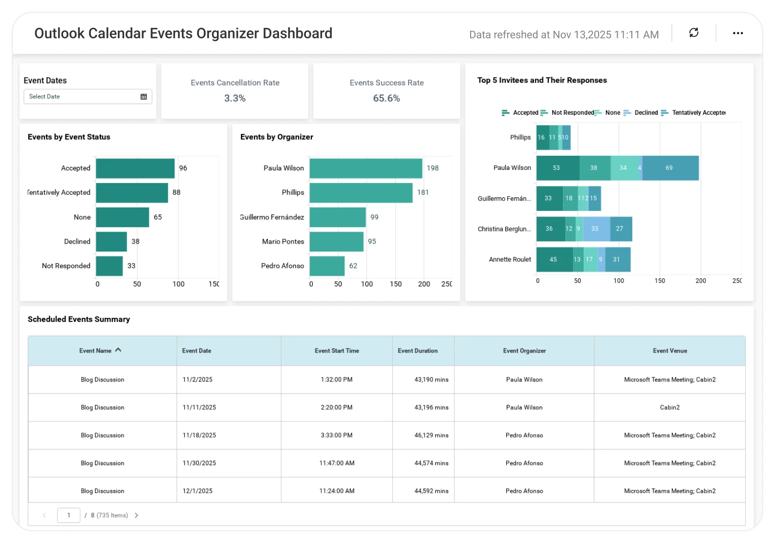Click the 1:32:00 PM start time cell
The image size is (775, 543).
(337, 379)
